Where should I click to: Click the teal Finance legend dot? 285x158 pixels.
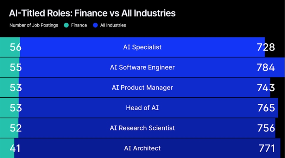[66, 25]
